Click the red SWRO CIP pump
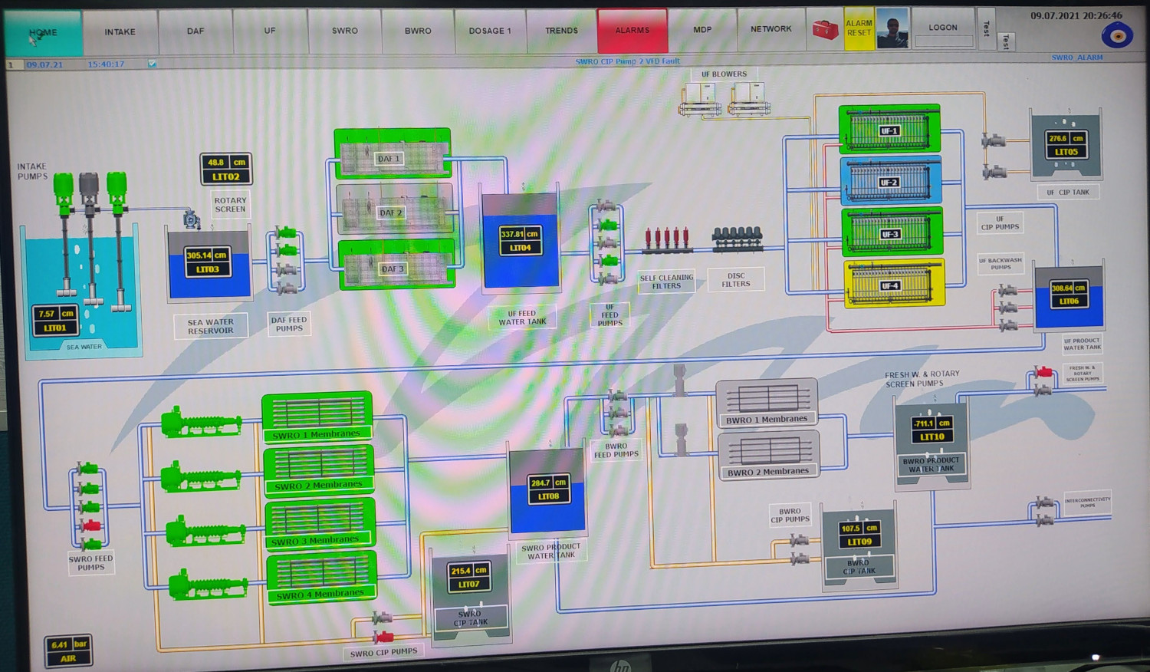Image resolution: width=1150 pixels, height=672 pixels. pyautogui.click(x=383, y=637)
